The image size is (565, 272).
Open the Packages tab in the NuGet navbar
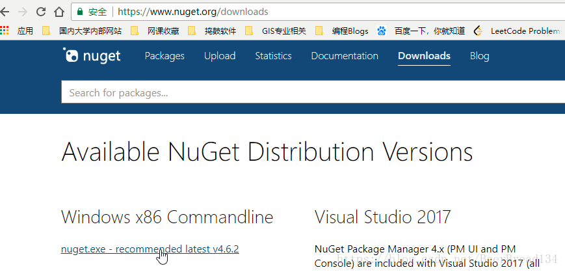point(164,56)
